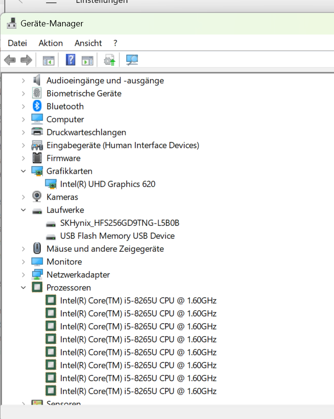Collapse the Grafikkarten node
The height and width of the screenshot is (419, 334).
23,171
